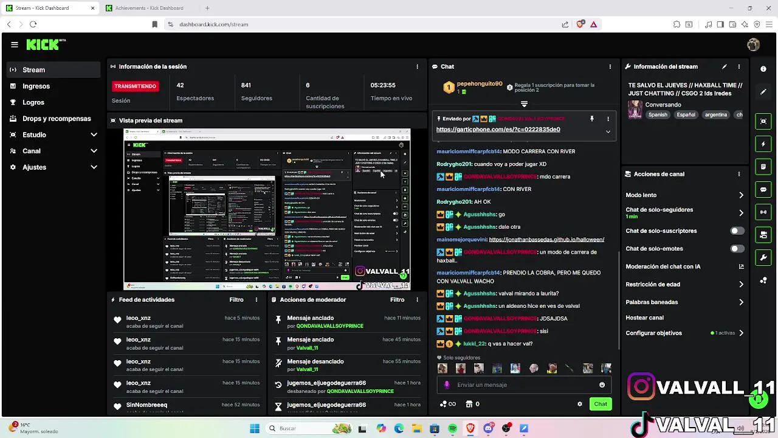Expand Chat de solo-seguidores settings
The width and height of the screenshot is (778, 438).
(x=741, y=213)
